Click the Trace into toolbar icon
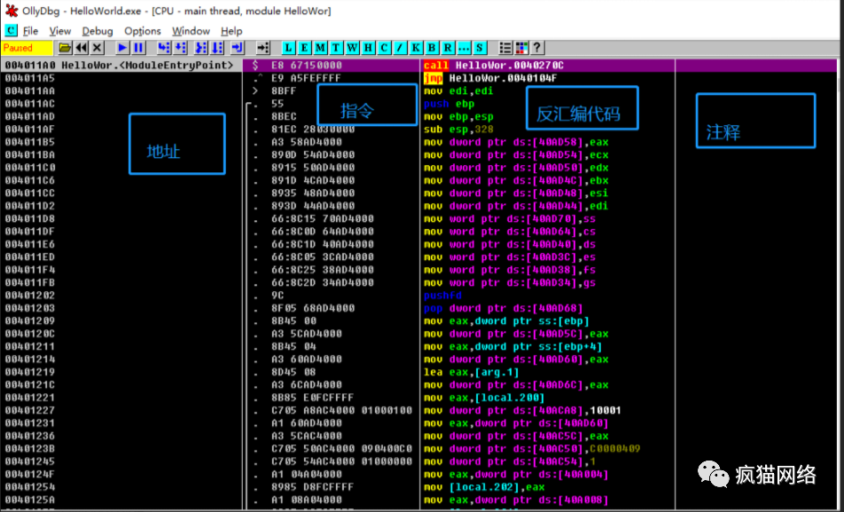This screenshot has width=844, height=512. (x=200, y=48)
